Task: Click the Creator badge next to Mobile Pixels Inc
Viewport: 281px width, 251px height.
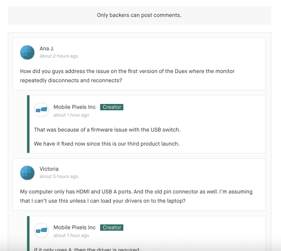Action: pyautogui.click(x=111, y=107)
